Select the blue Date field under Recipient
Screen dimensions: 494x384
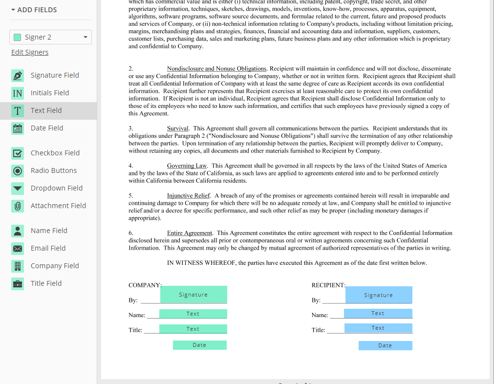386,345
